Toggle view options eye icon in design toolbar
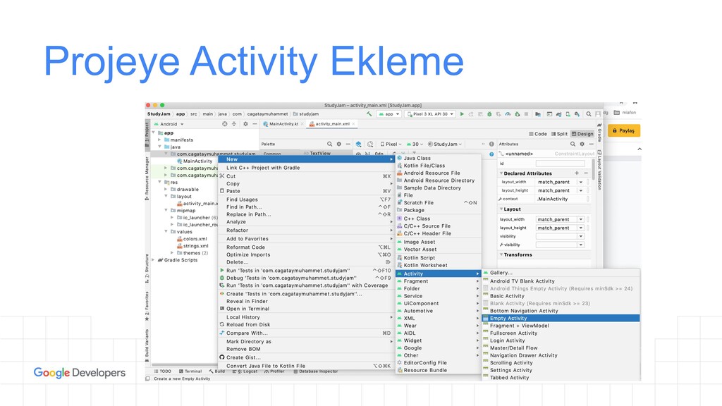This screenshot has height=406, width=722. 359,154
